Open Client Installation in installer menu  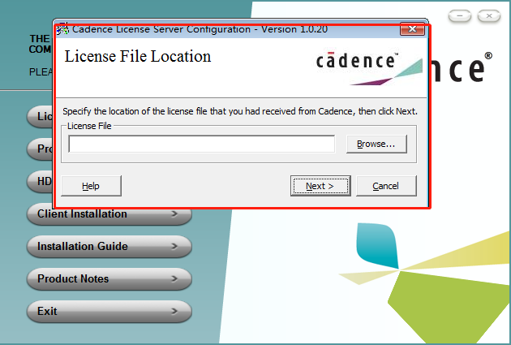pyautogui.click(x=109, y=214)
